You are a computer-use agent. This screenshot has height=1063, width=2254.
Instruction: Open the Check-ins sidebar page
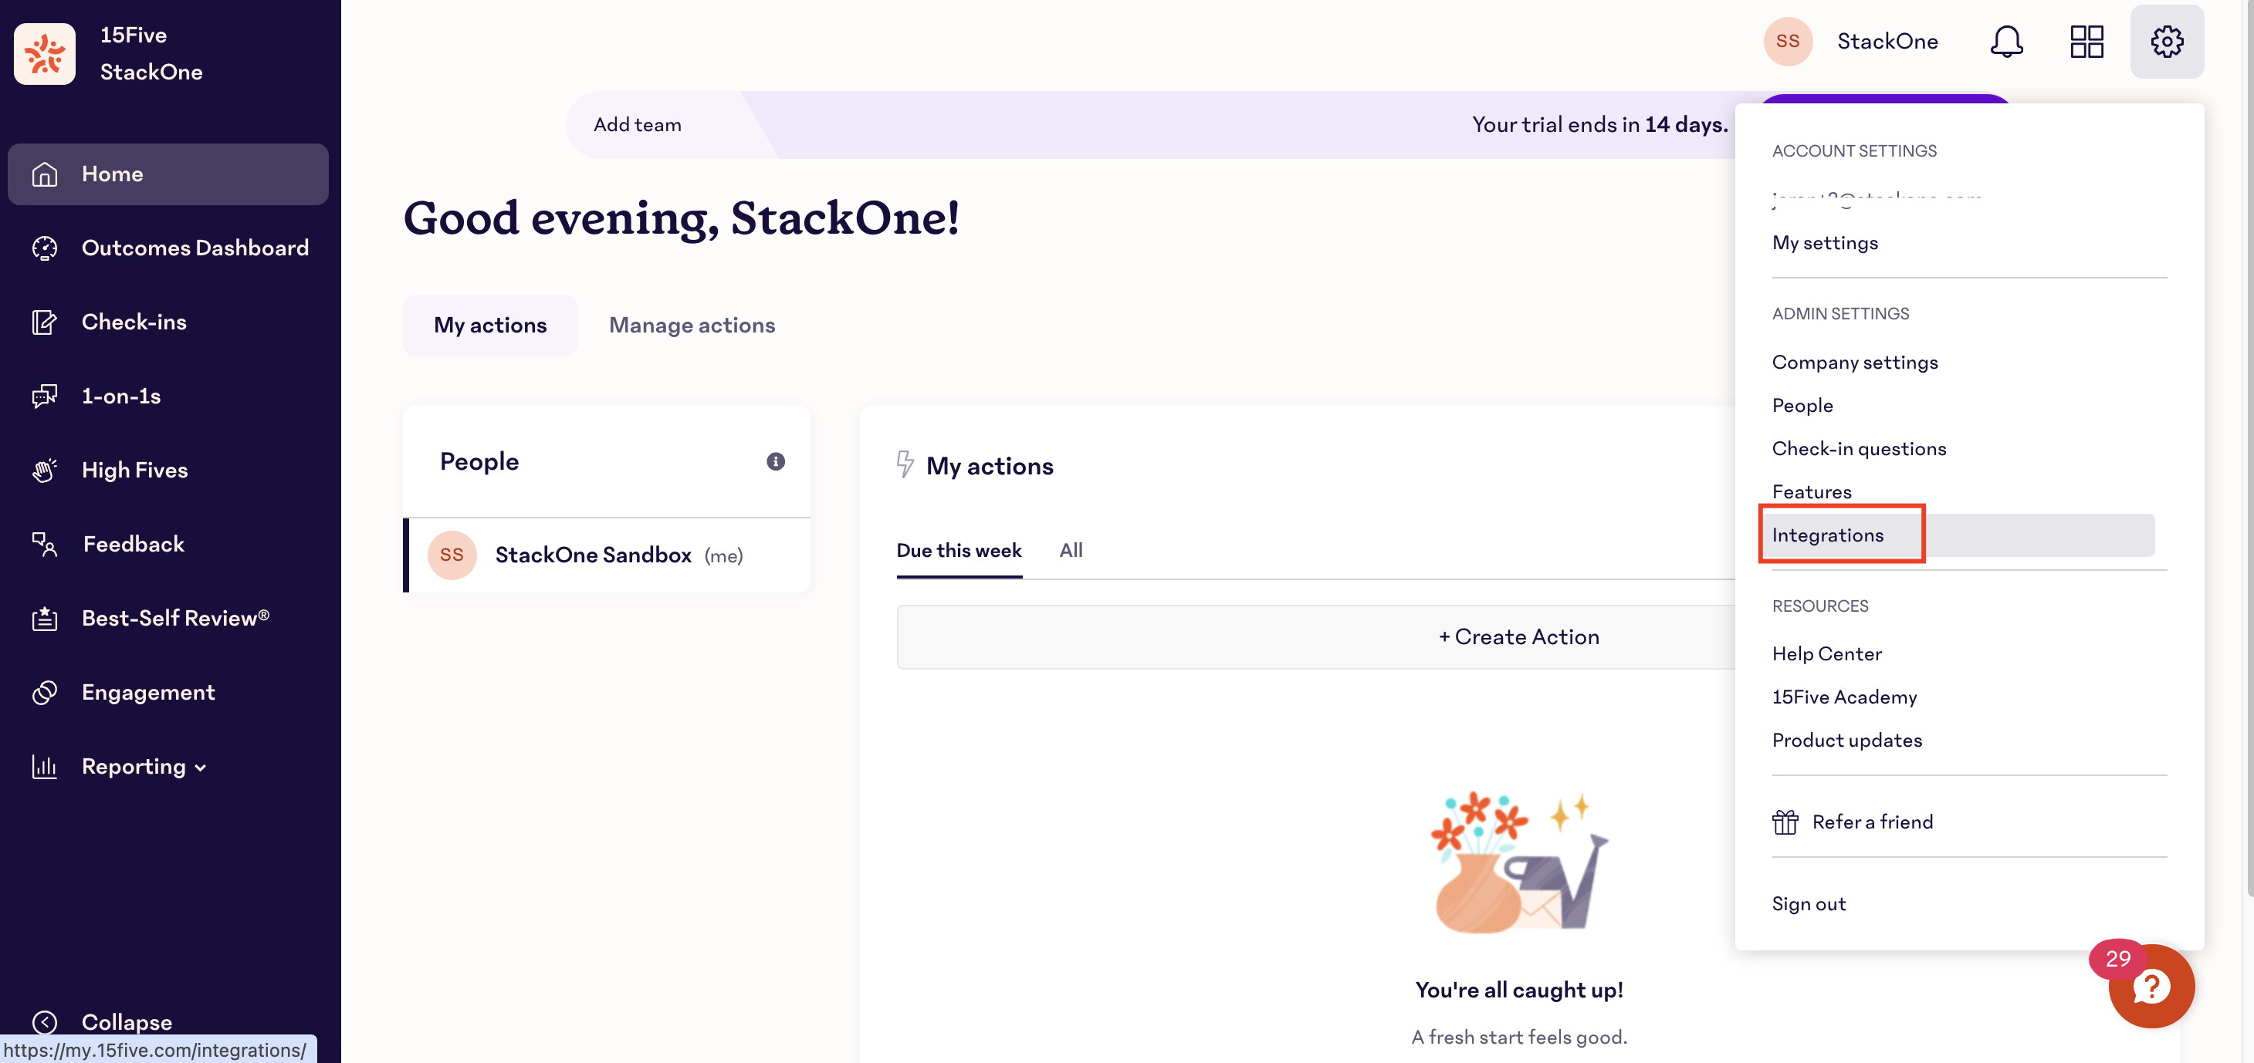[133, 322]
